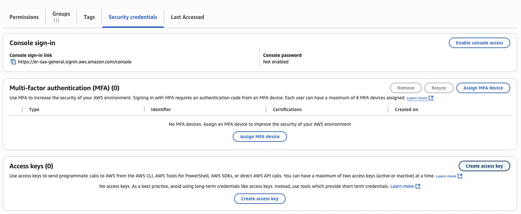Open Learn more link in MFA description
Image resolution: width=521 pixels, height=214 pixels.
click(417, 98)
